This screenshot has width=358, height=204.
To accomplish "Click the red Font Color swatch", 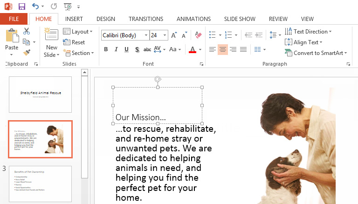I will 193,49.
